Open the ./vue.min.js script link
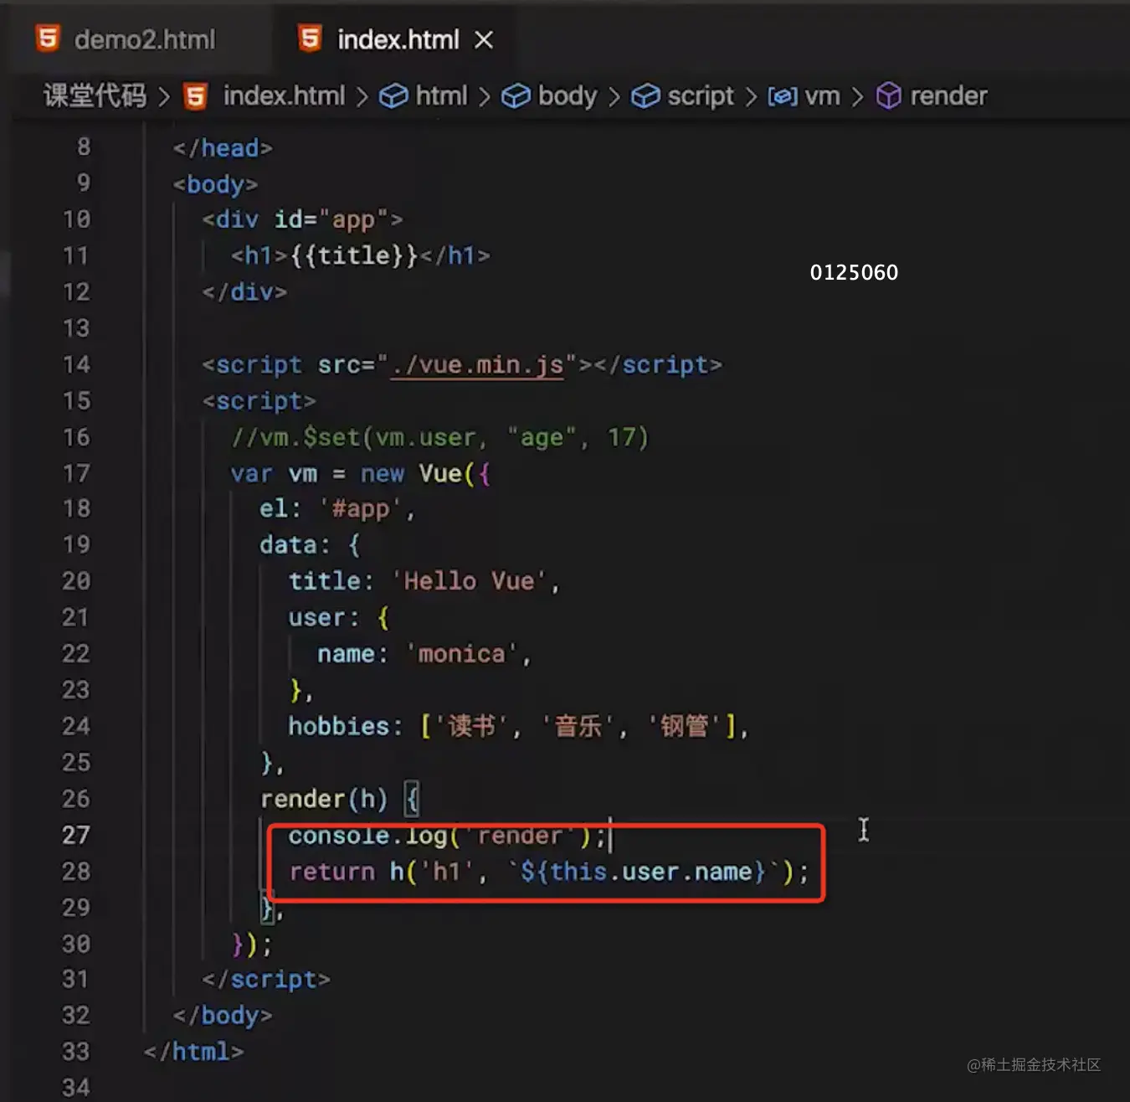 477,365
